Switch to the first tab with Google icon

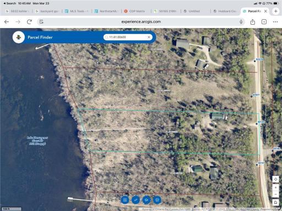[x=17, y=11]
